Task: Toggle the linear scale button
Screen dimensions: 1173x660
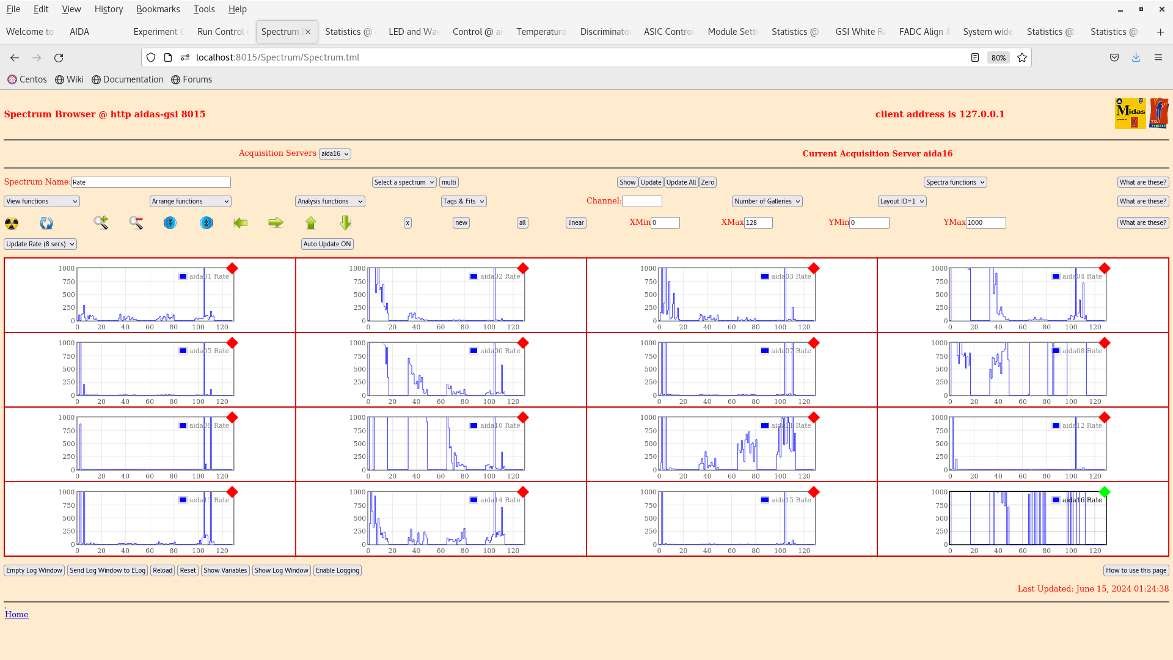Action: point(576,223)
